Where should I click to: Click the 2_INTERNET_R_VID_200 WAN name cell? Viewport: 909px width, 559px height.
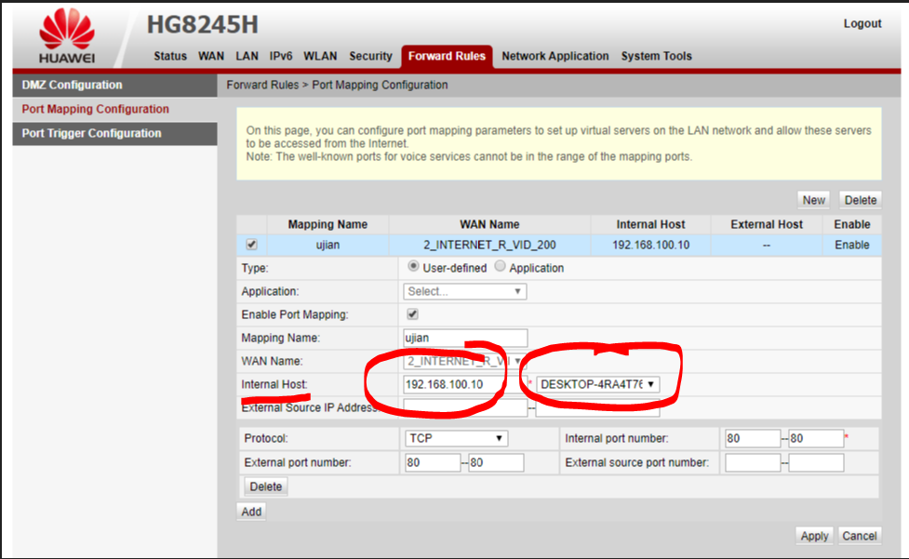(x=489, y=245)
